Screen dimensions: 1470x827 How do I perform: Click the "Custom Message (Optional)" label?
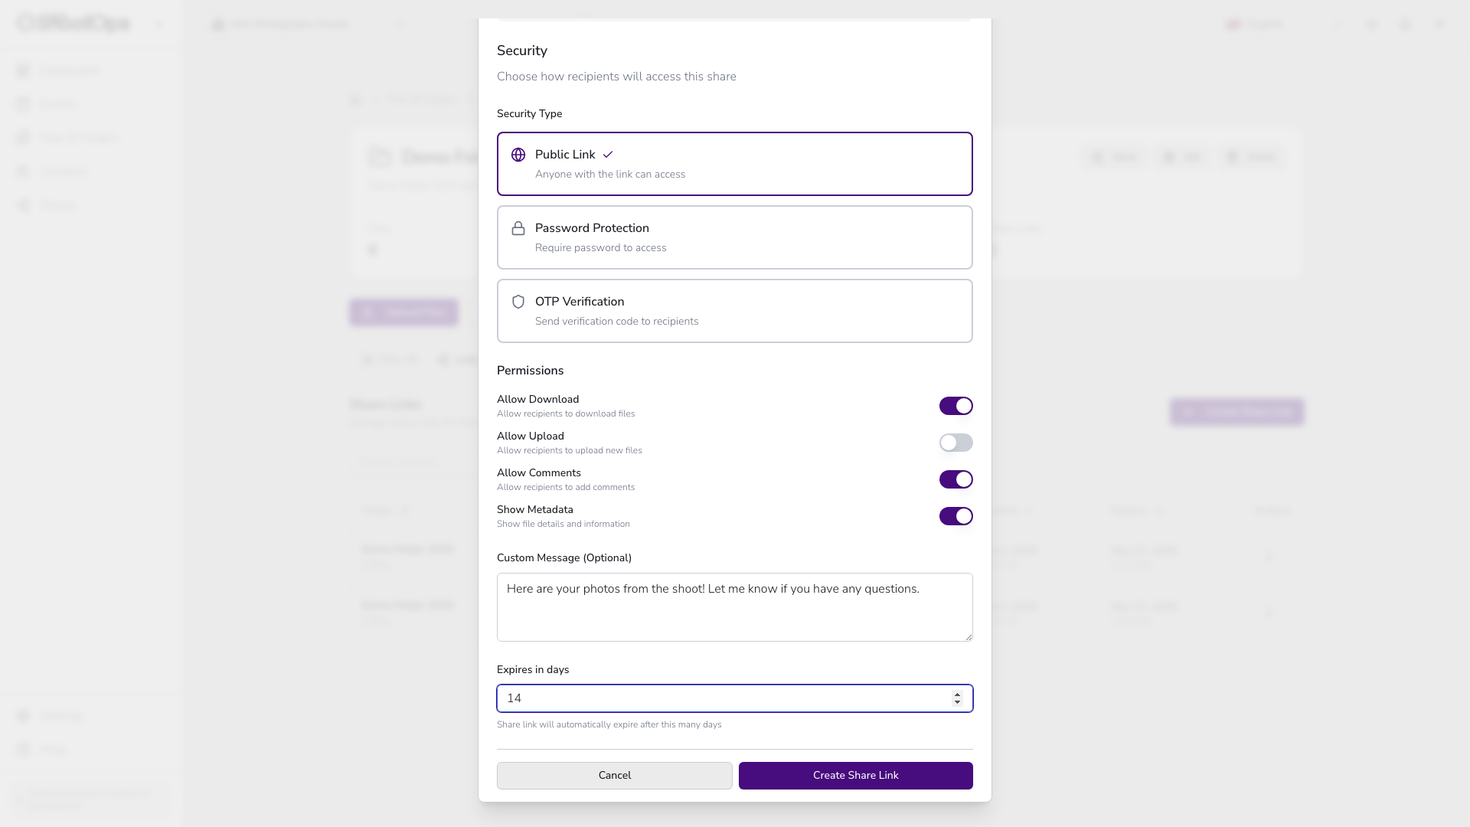[564, 558]
